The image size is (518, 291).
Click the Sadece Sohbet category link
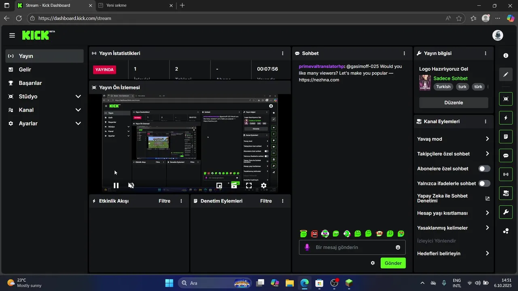pyautogui.click(x=450, y=78)
